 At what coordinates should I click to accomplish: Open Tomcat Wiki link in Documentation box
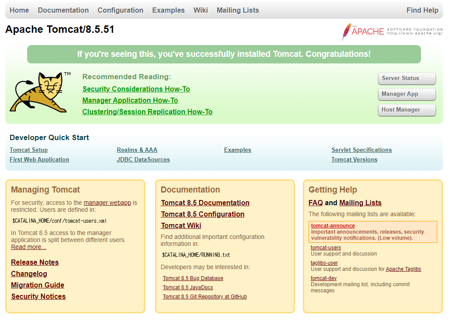181,225
